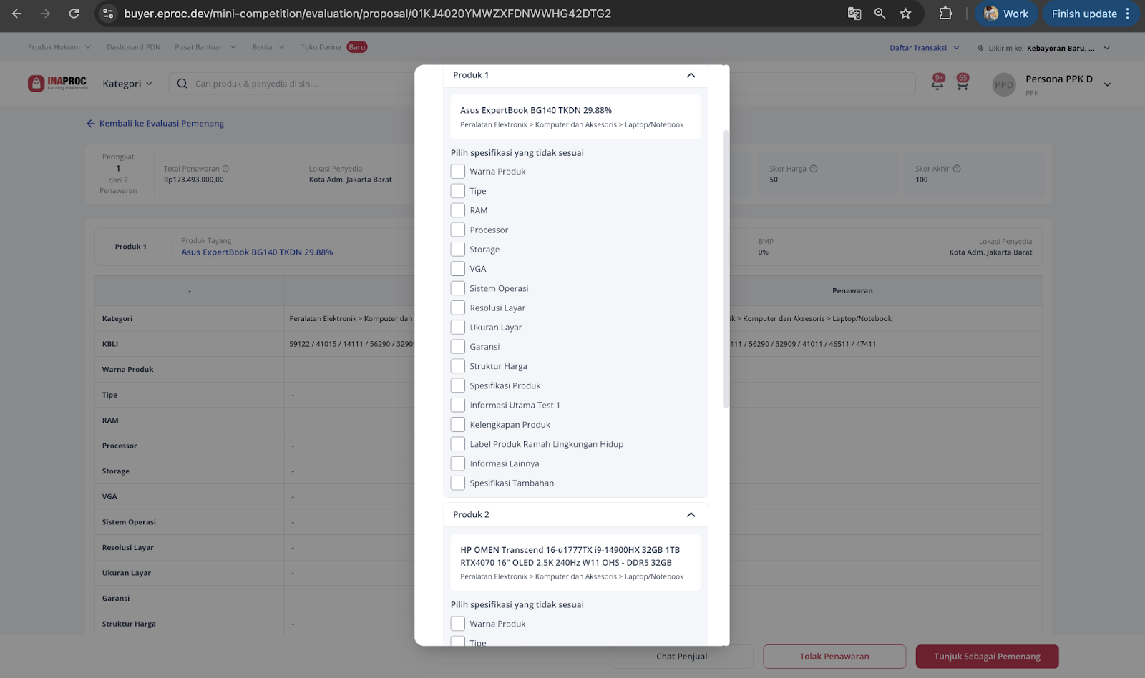The width and height of the screenshot is (1145, 678).
Task: Expand the Pusat Bantuan menu
Action: coord(205,47)
